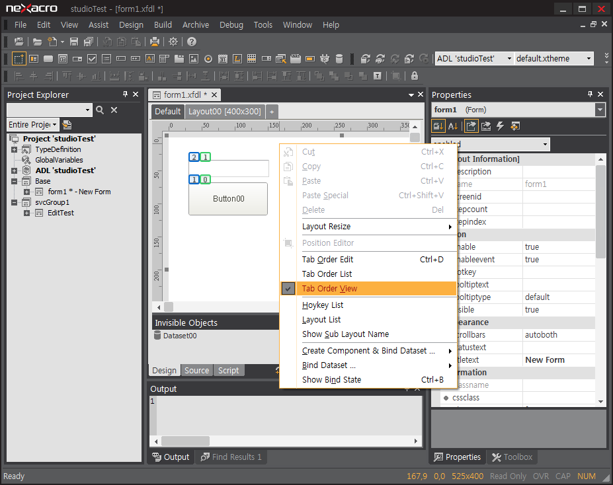Viewport: 613px width, 485px height.
Task: Click the Print toolbar icon
Action: click(x=155, y=42)
